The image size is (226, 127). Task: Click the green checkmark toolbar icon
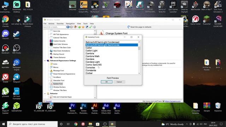tap(90, 27)
